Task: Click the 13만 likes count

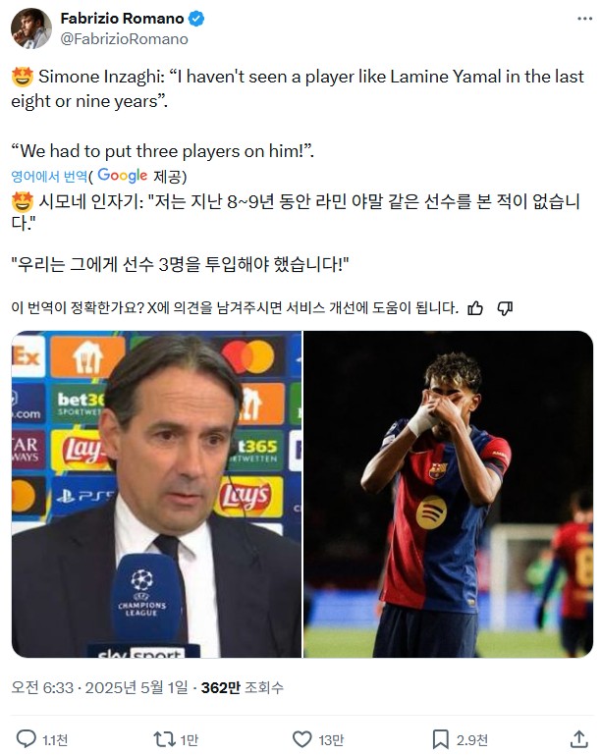Action: point(331,740)
